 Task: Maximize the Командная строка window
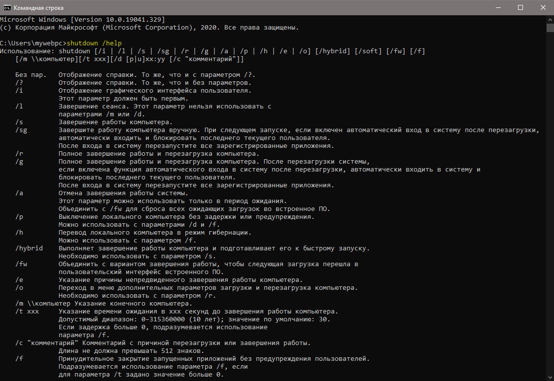pos(520,7)
